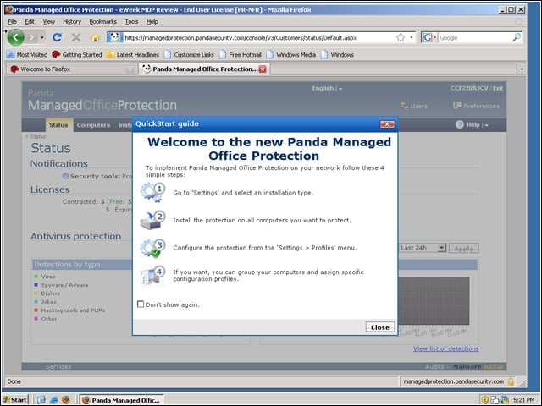The width and height of the screenshot is (542, 406).
Task: Click the search magnifier icon
Action: [517, 37]
